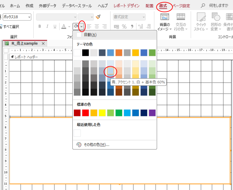Open the 外部データ ribbon tab

tap(48, 6)
